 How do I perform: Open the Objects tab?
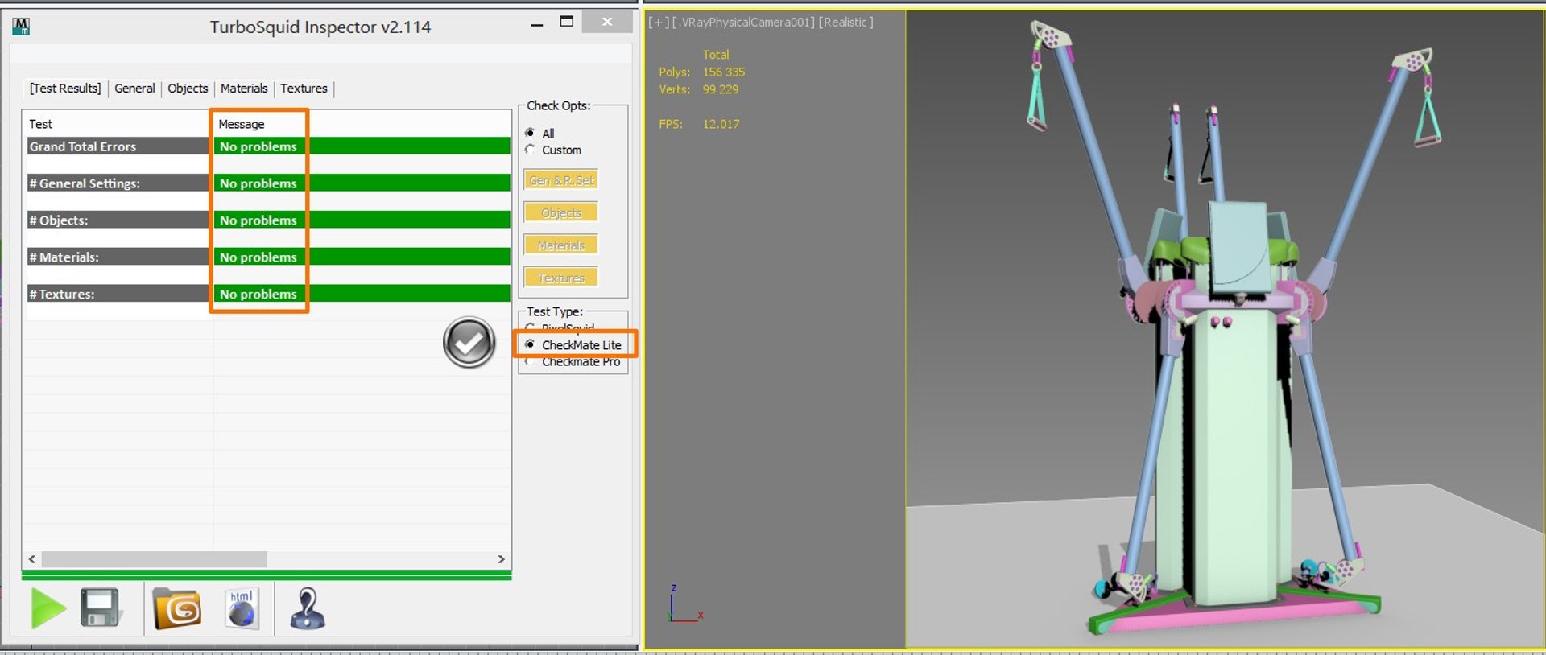coord(188,89)
